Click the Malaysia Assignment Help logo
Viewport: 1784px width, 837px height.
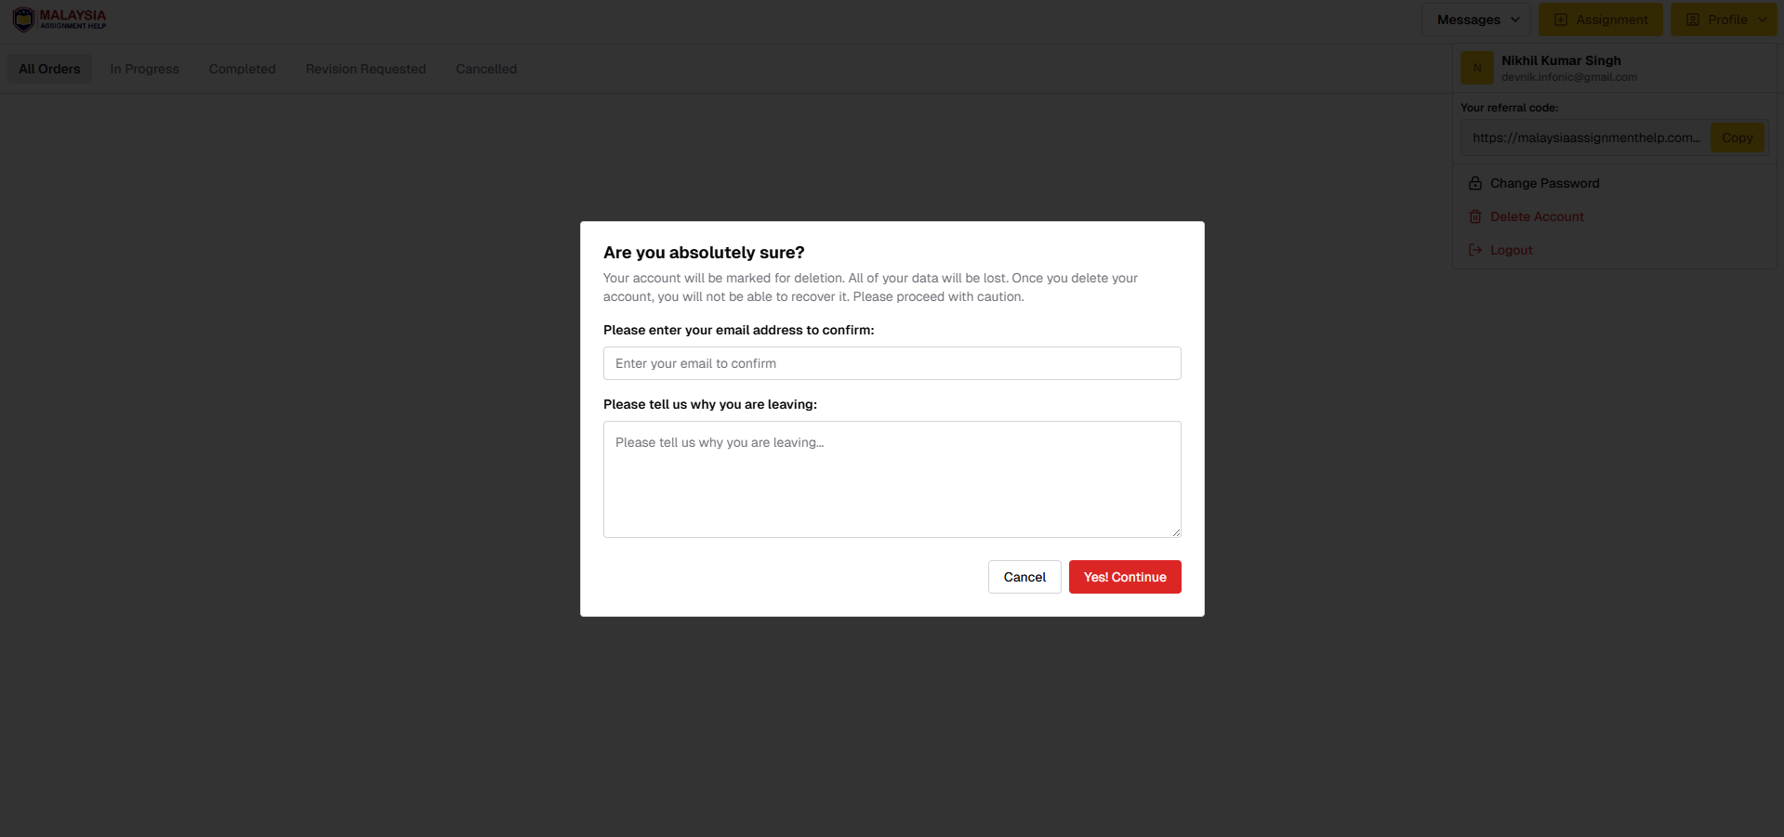point(59,20)
